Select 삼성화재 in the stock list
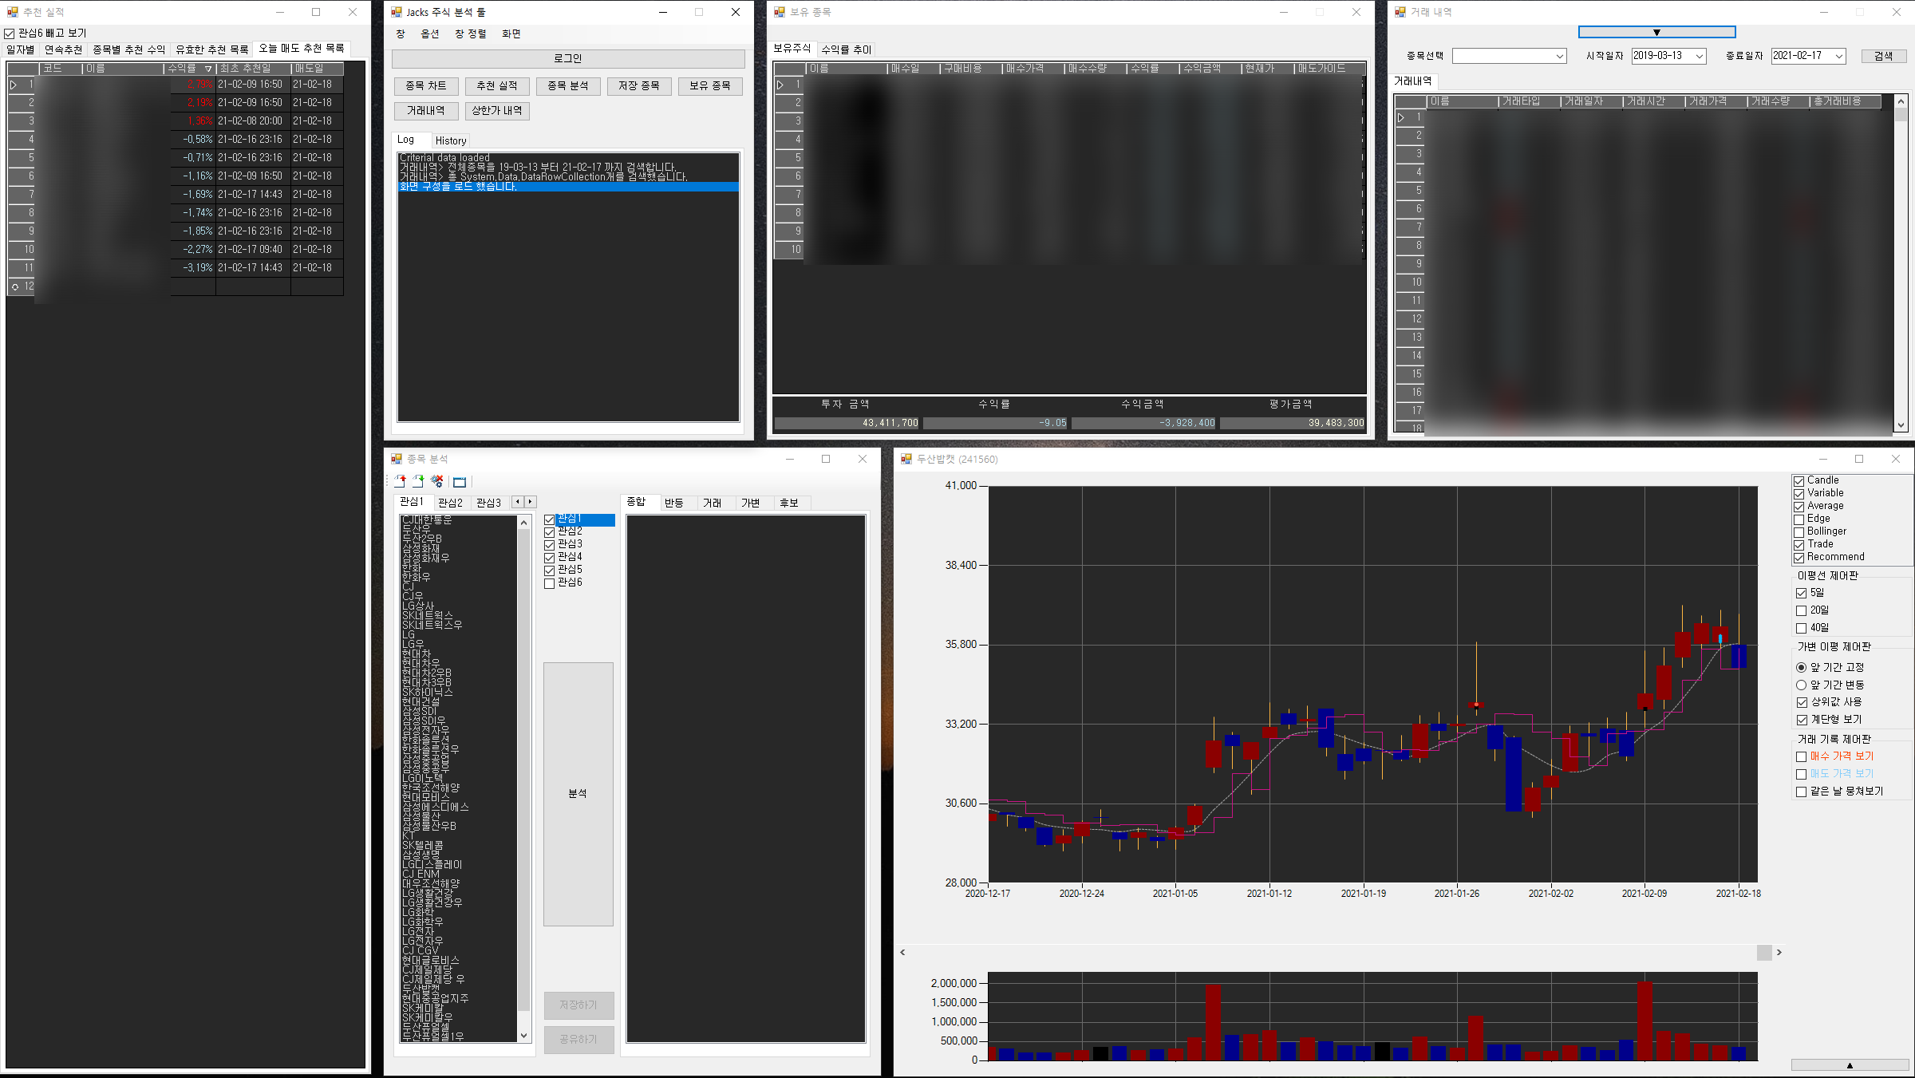Screen dimensions: 1915x1078 tap(421, 549)
